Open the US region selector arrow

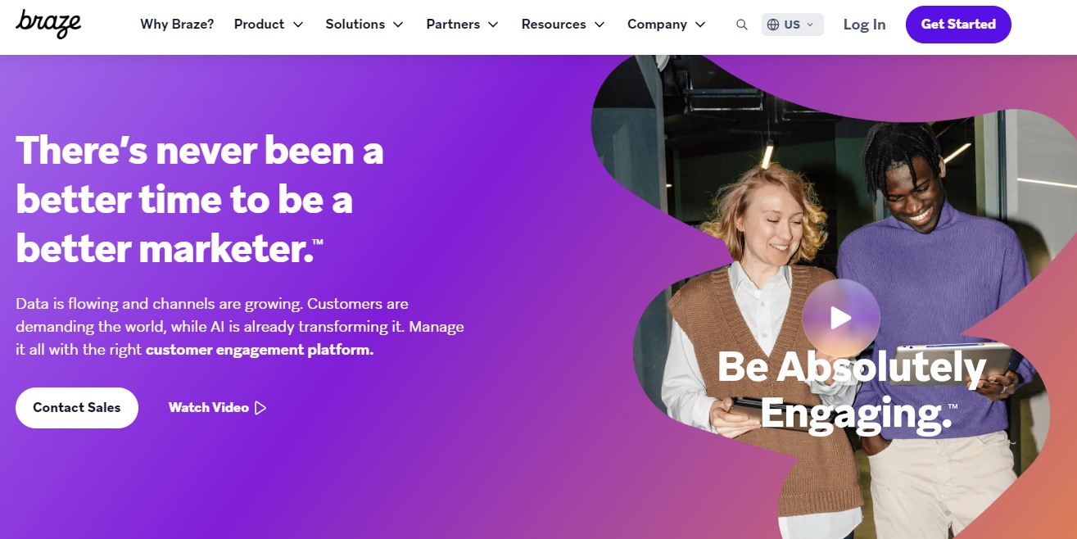click(810, 25)
